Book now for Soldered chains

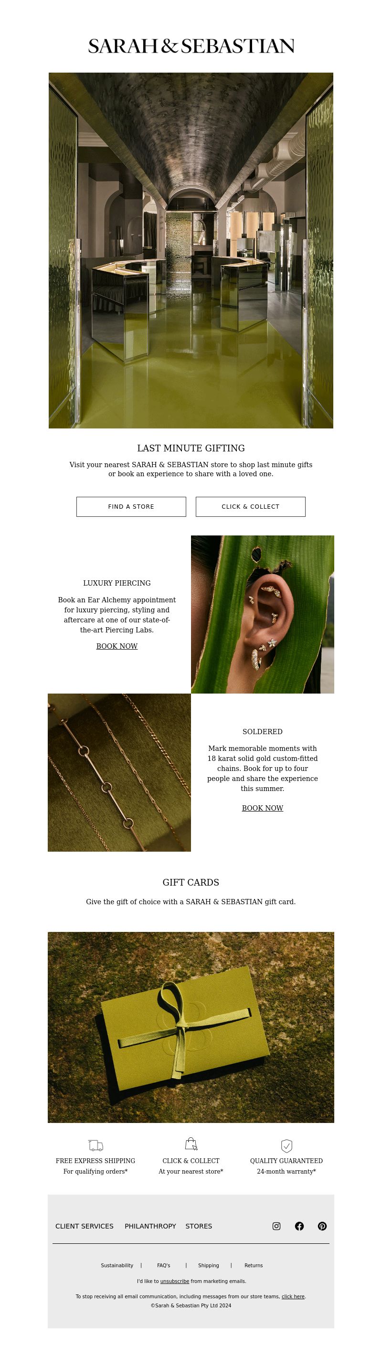point(262,807)
